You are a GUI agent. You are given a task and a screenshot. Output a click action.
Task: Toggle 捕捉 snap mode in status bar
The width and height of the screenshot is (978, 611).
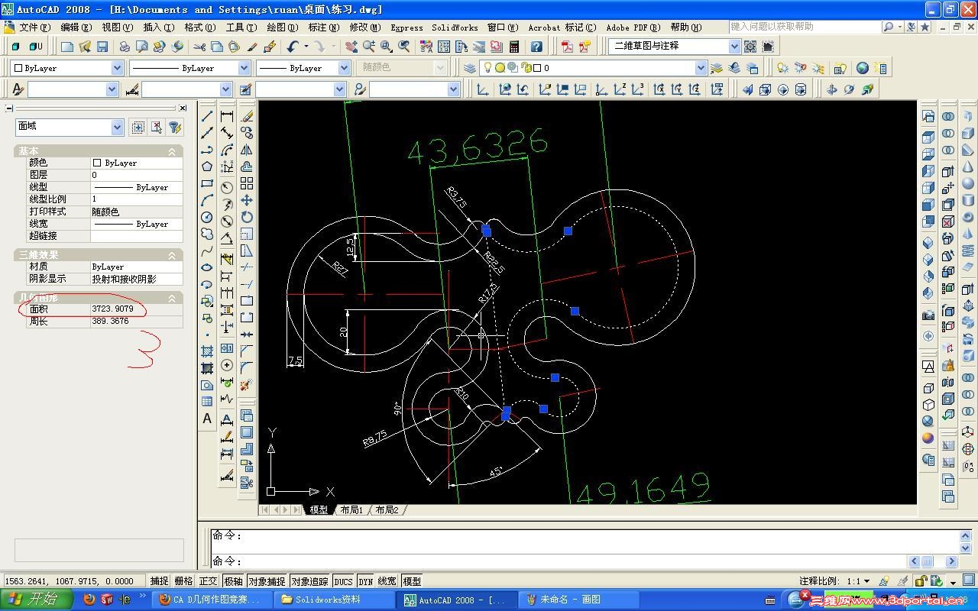point(160,581)
